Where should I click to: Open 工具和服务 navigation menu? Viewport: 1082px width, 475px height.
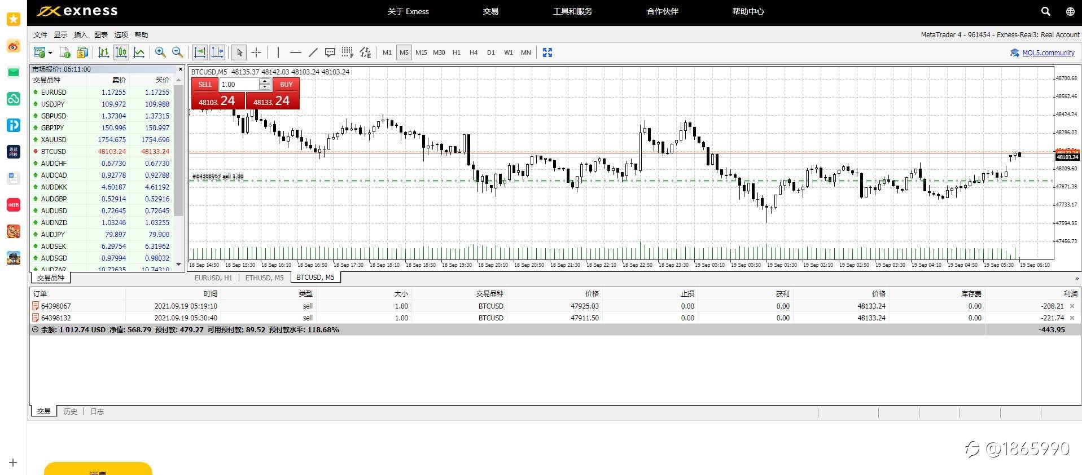(x=572, y=11)
